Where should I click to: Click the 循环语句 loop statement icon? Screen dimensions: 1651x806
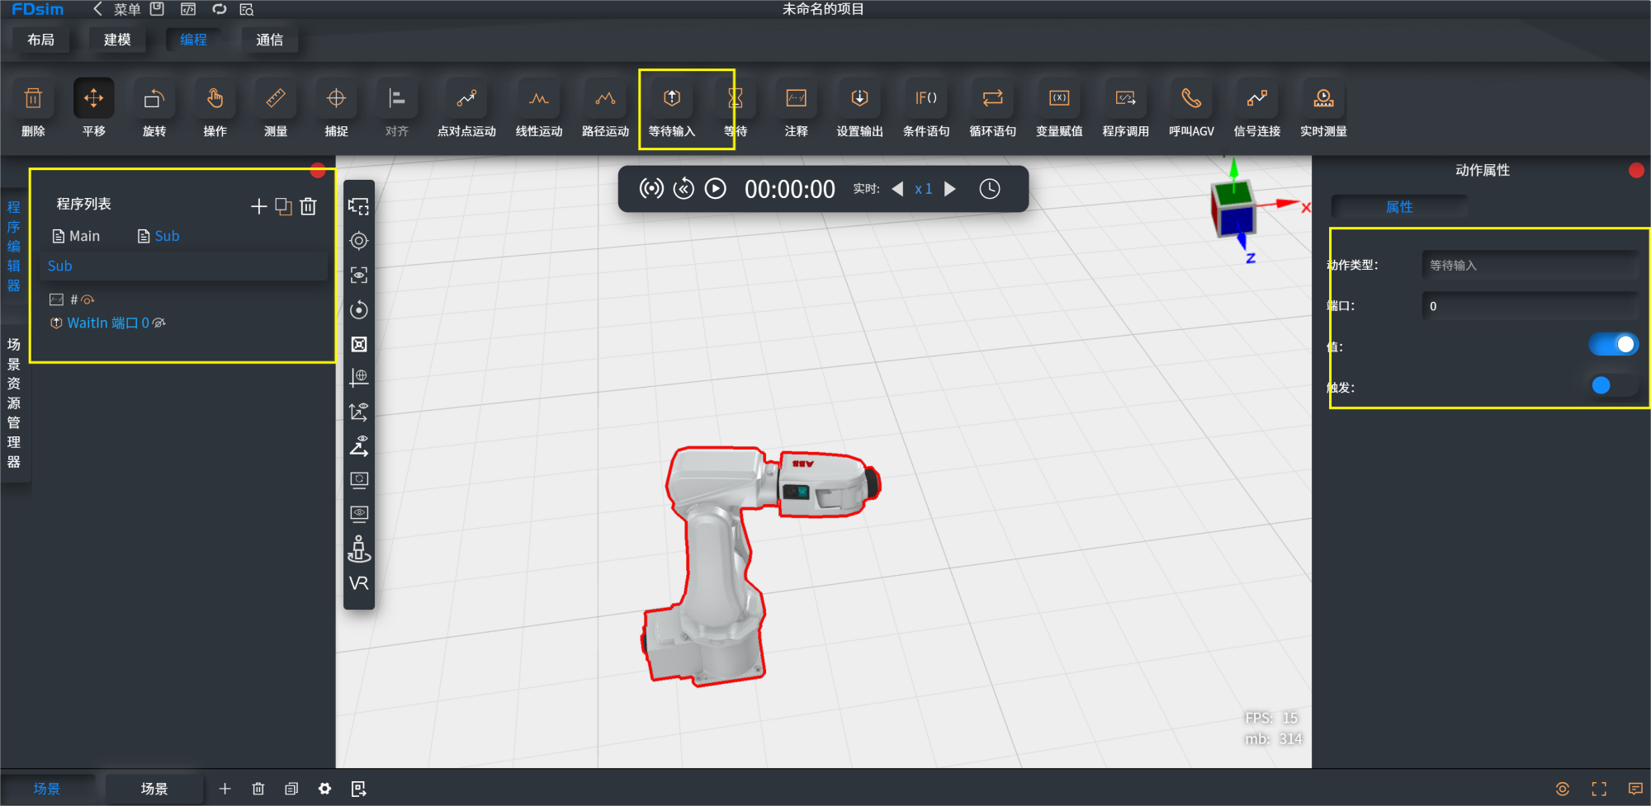click(x=992, y=99)
